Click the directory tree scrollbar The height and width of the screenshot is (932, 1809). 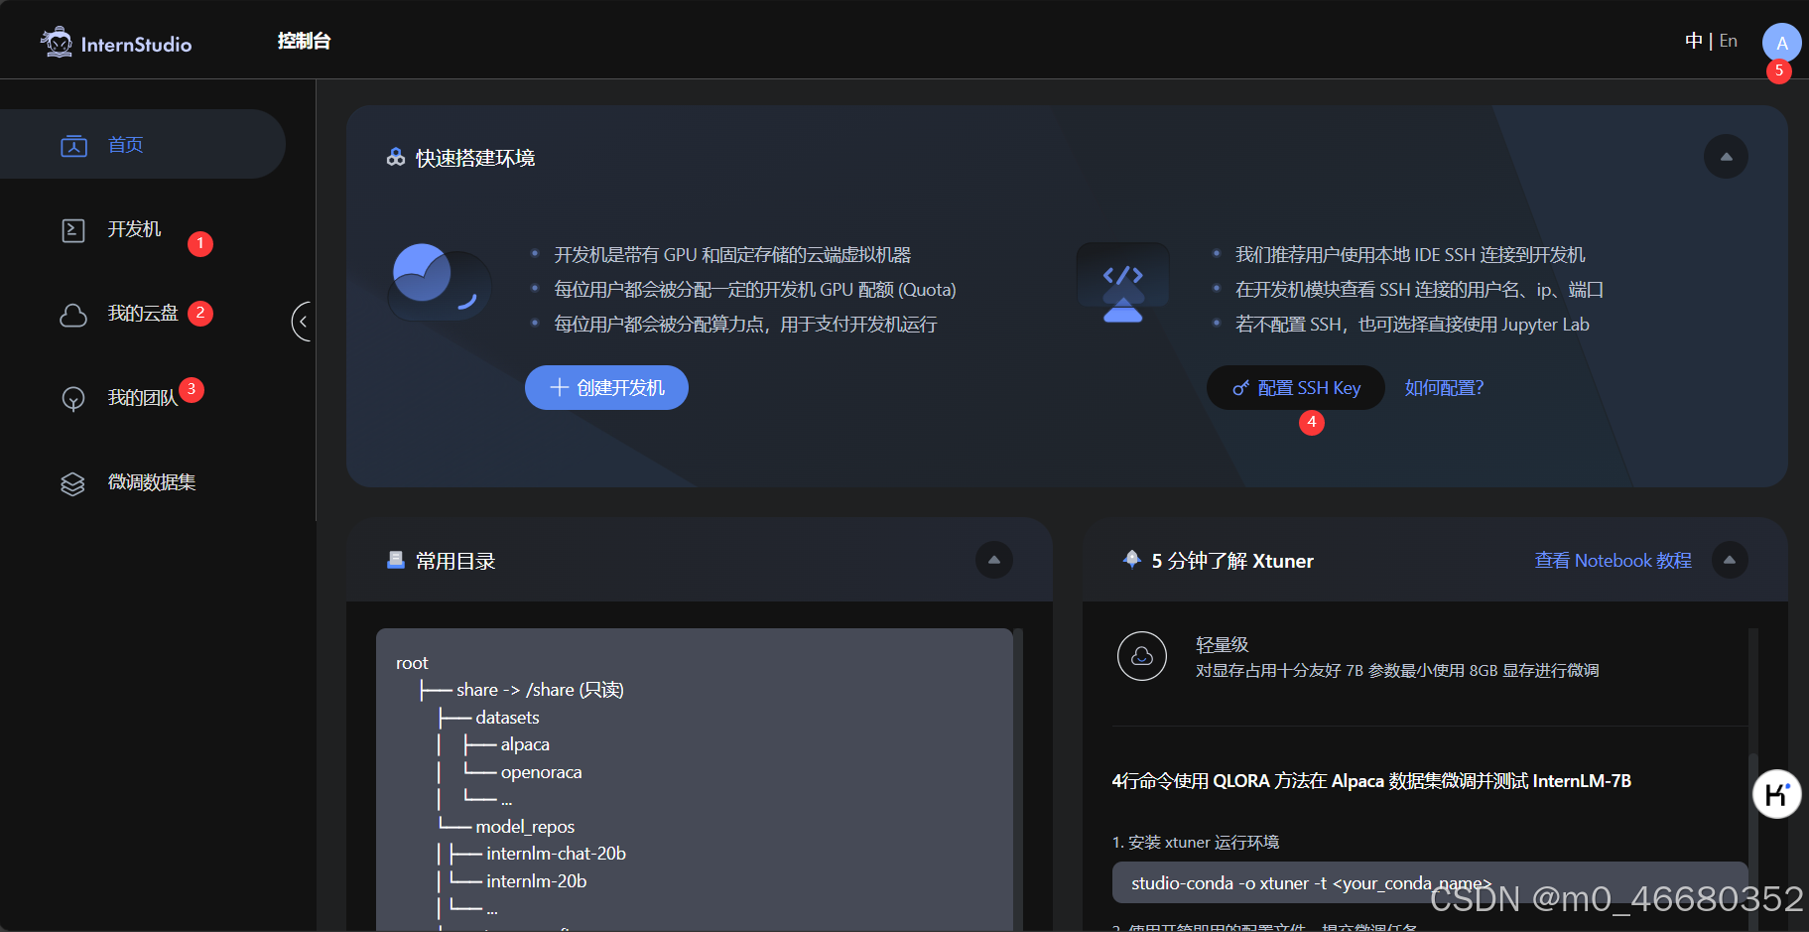(1017, 780)
